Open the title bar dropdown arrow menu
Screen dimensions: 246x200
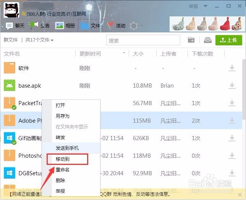click(x=206, y=6)
